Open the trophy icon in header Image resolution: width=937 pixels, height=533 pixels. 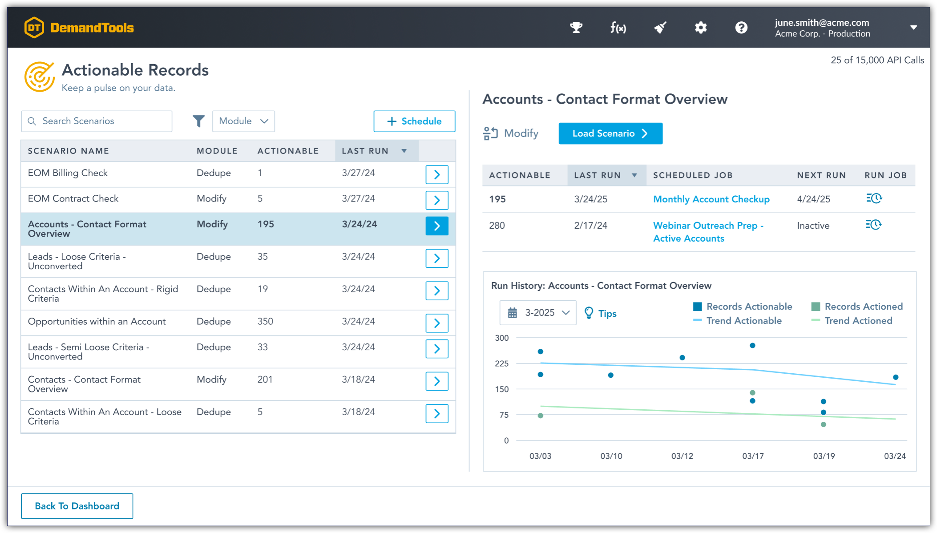pyautogui.click(x=576, y=28)
